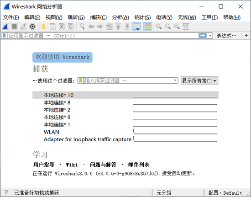The height and width of the screenshot is (197, 251).
Task: Click the expert information status bar icon
Action: 6,192
